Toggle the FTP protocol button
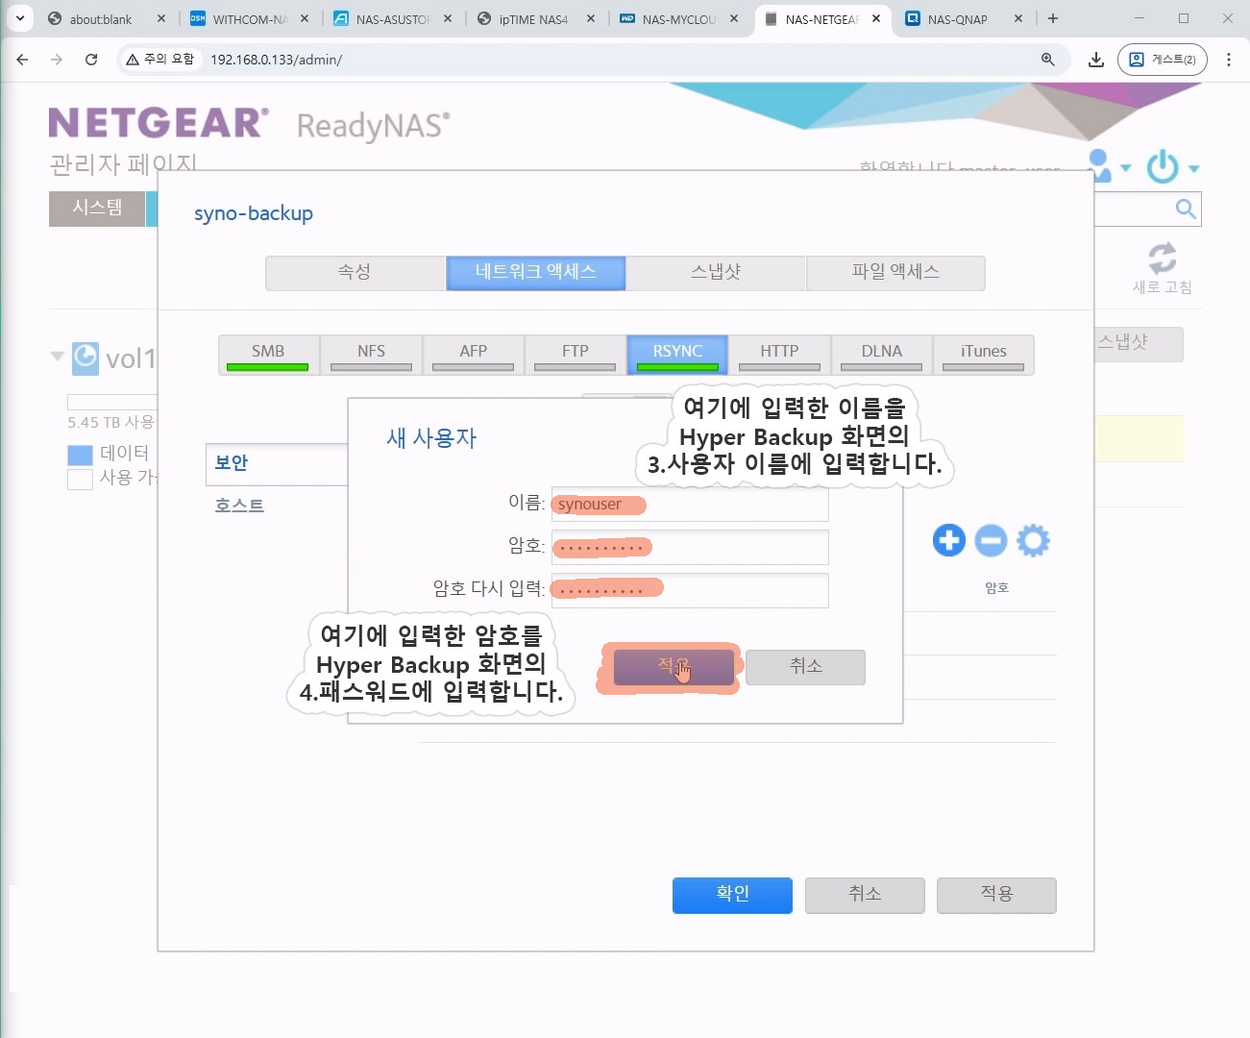This screenshot has height=1038, width=1250. pos(575,354)
